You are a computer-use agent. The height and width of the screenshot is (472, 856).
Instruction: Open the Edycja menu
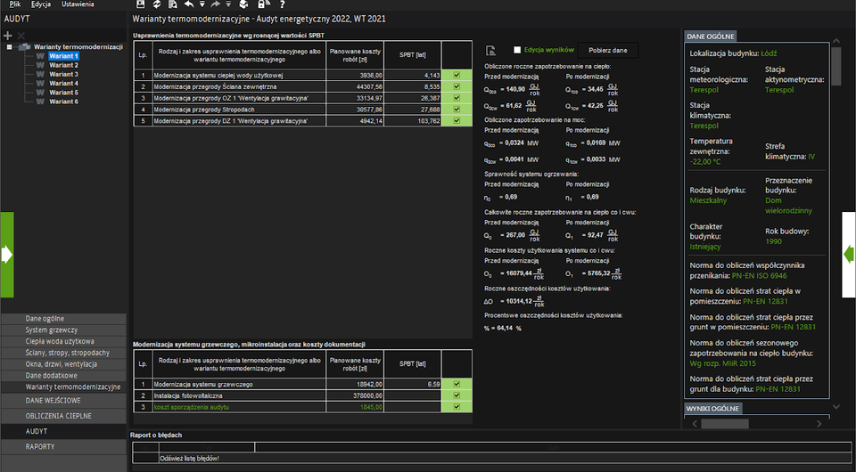(40, 4)
